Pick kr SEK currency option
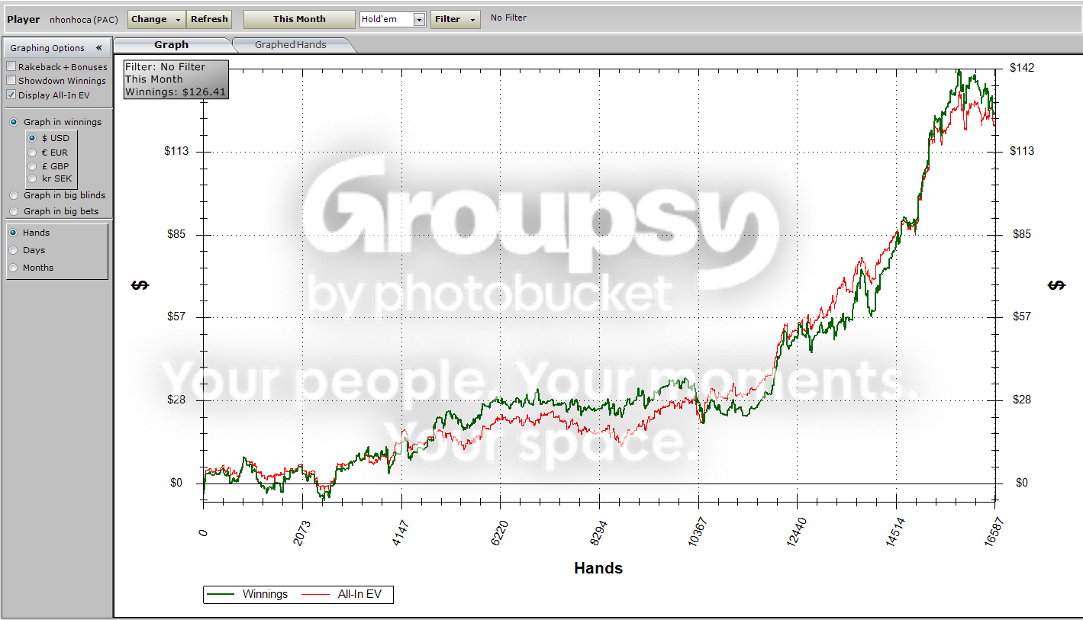The image size is (1083, 620). tap(32, 178)
